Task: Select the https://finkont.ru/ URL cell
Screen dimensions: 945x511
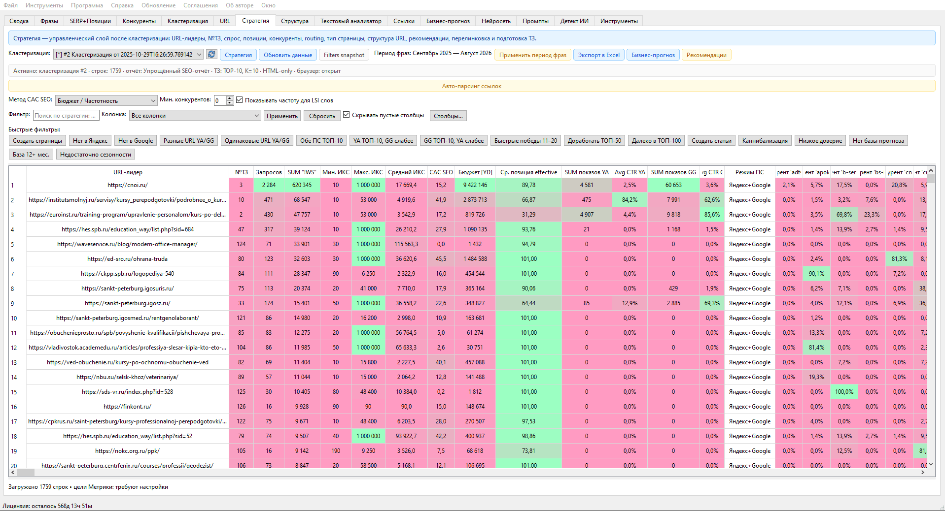Action: point(128,407)
